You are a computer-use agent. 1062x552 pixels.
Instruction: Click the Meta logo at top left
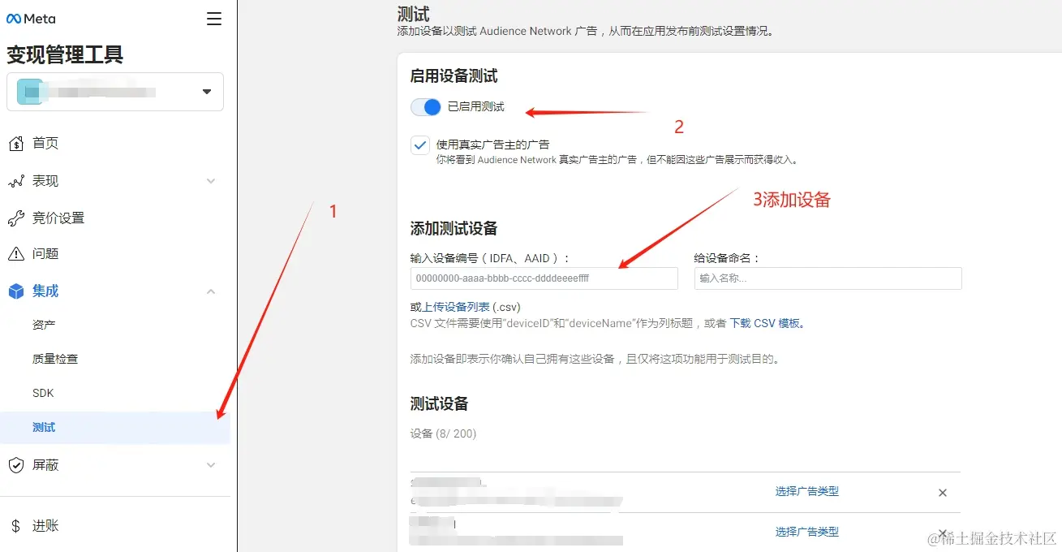[x=31, y=18]
